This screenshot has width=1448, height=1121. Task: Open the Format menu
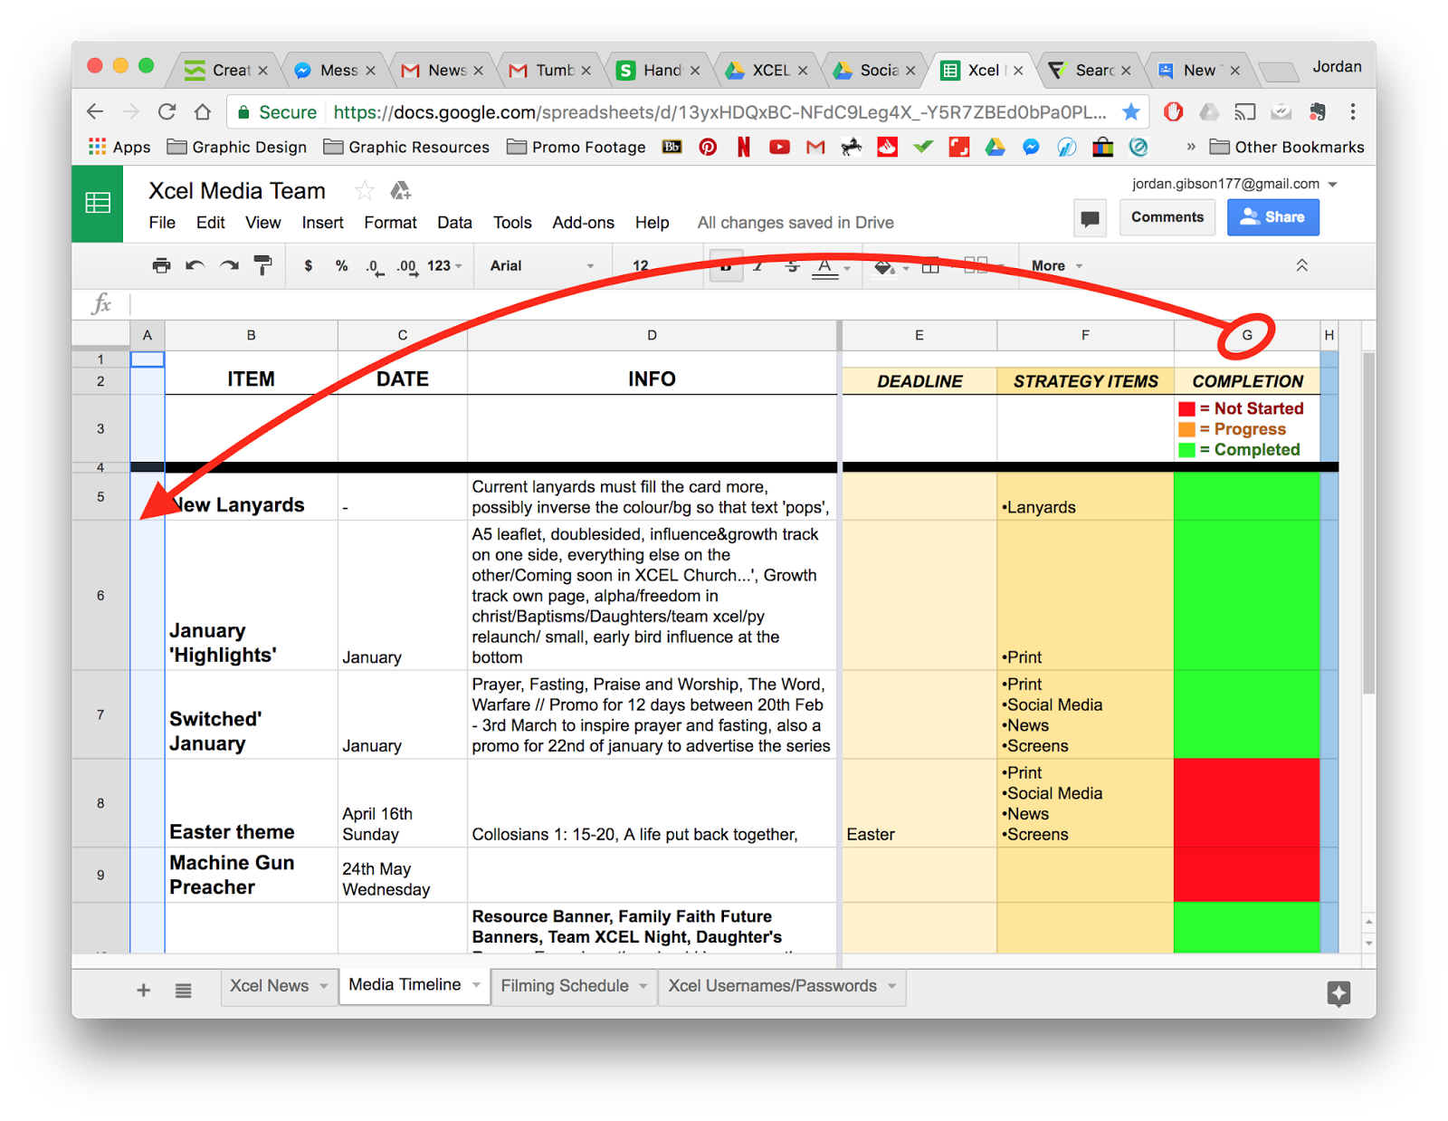(x=390, y=223)
